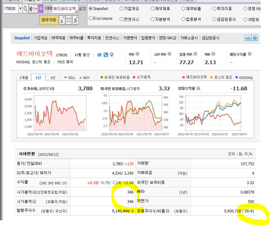Switch chart to the 3년 tab
The image size is (269, 225).
coord(53,78)
